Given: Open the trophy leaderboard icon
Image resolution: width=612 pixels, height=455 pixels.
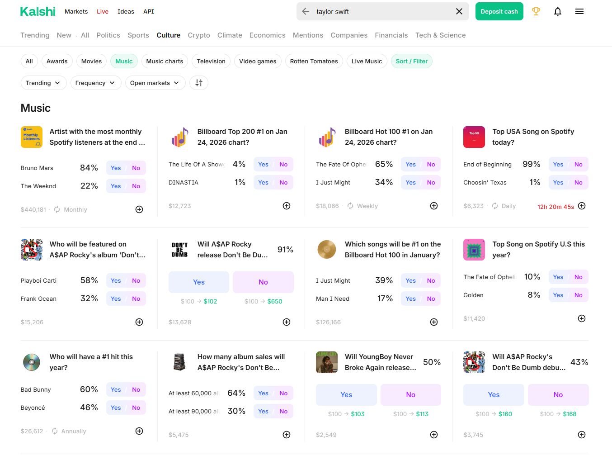Looking at the screenshot, I should click(536, 12).
